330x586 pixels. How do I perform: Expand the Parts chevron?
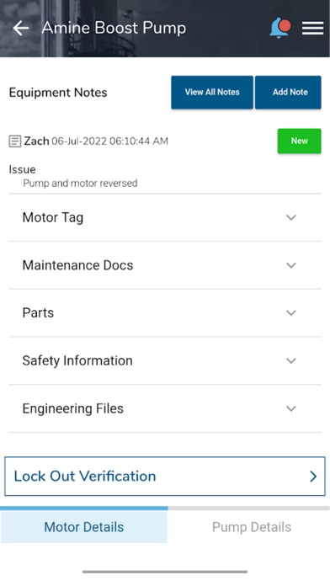(291, 313)
